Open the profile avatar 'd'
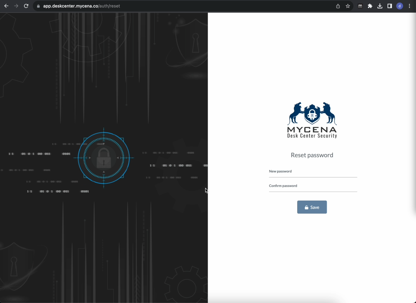The height and width of the screenshot is (303, 416). [x=400, y=6]
